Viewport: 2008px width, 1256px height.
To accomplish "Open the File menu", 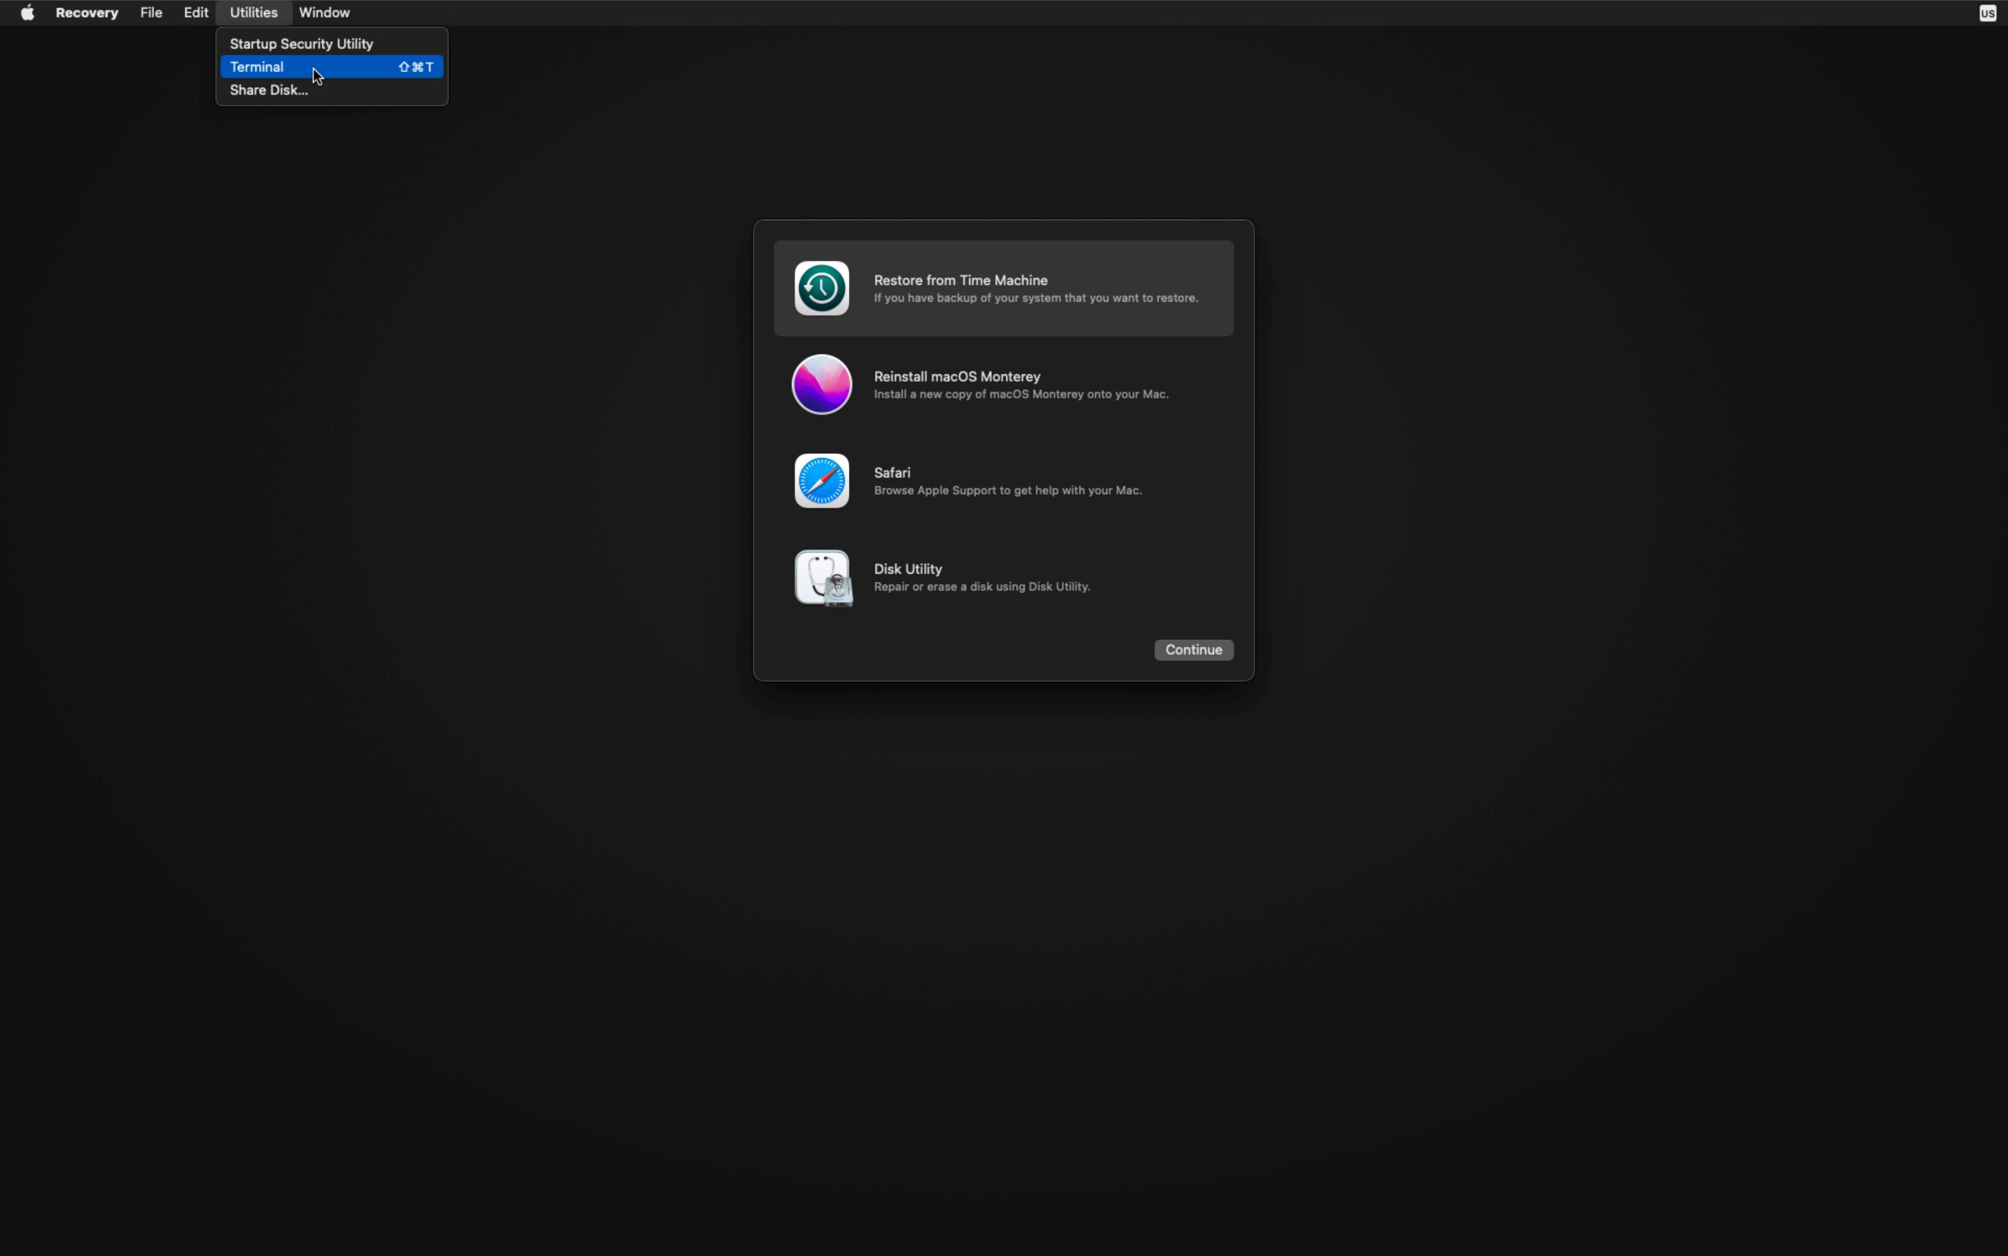I will 150,12.
